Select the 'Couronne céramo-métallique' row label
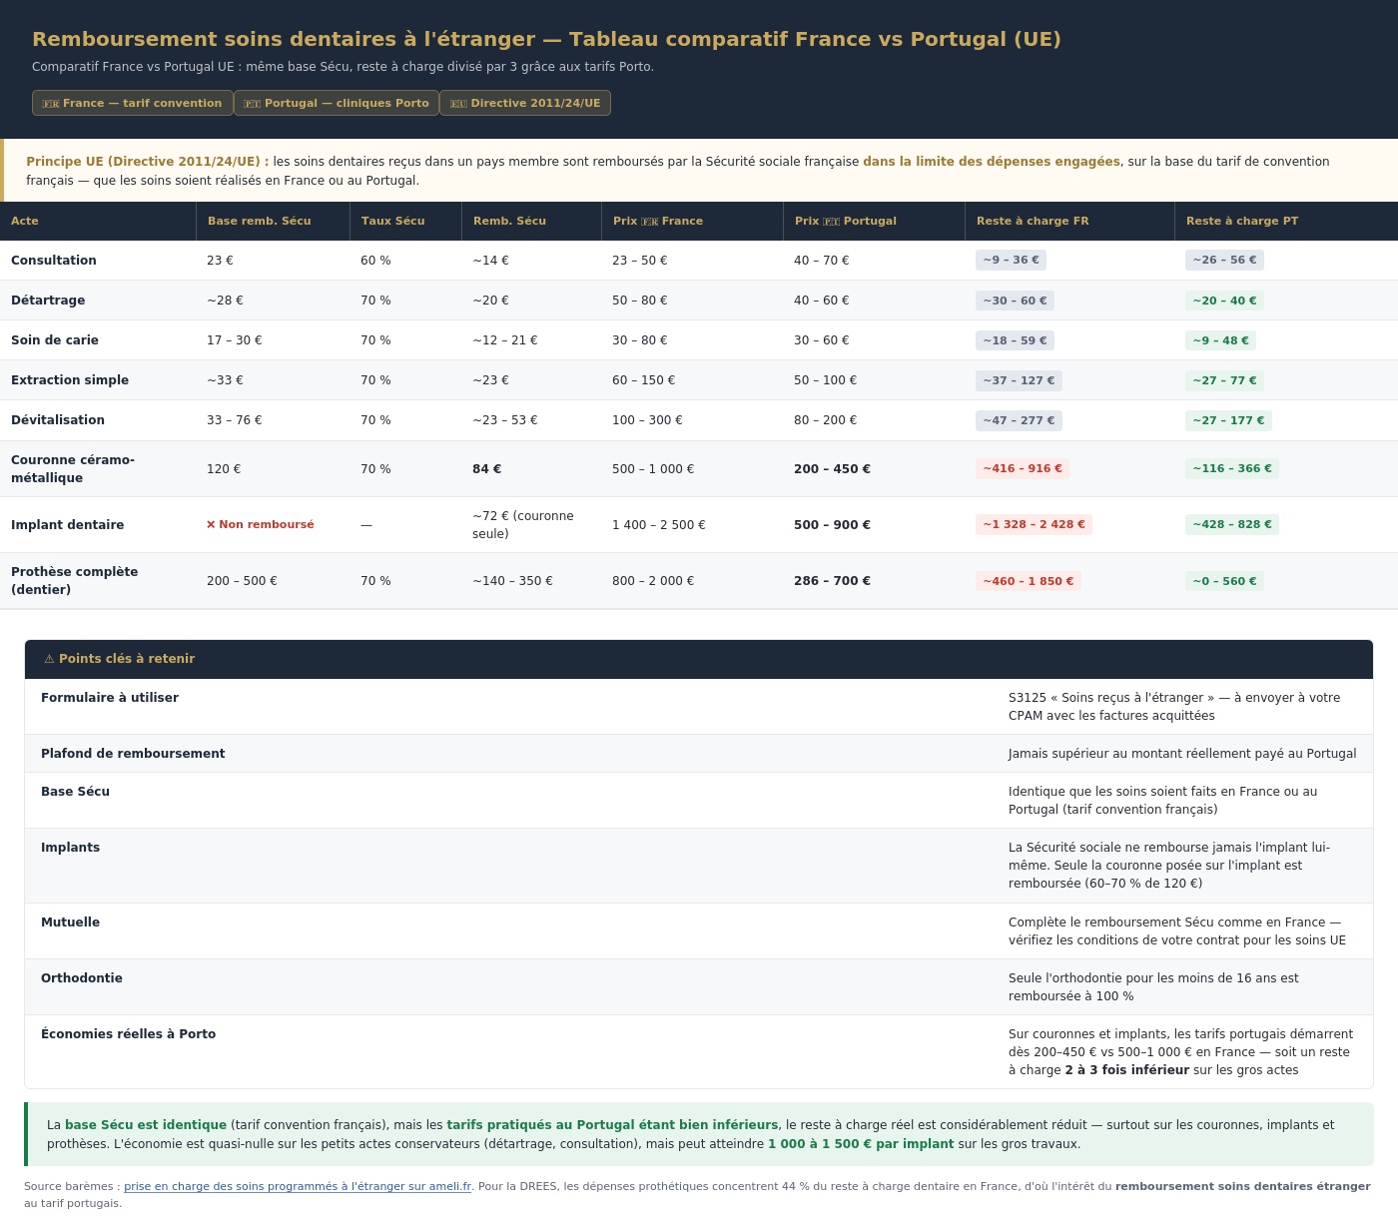 point(73,469)
